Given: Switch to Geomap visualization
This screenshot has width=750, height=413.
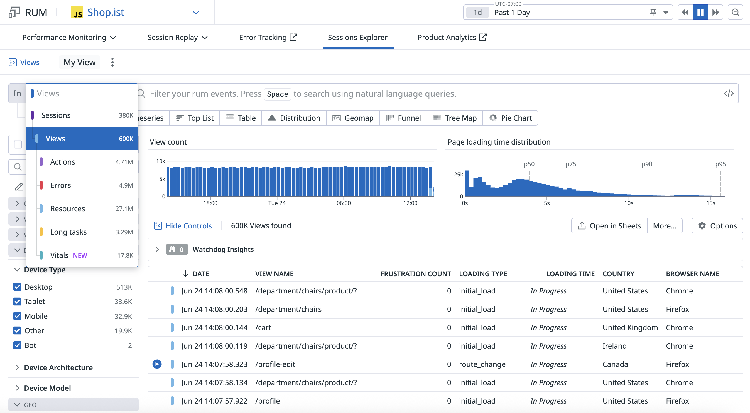Looking at the screenshot, I should click(353, 118).
